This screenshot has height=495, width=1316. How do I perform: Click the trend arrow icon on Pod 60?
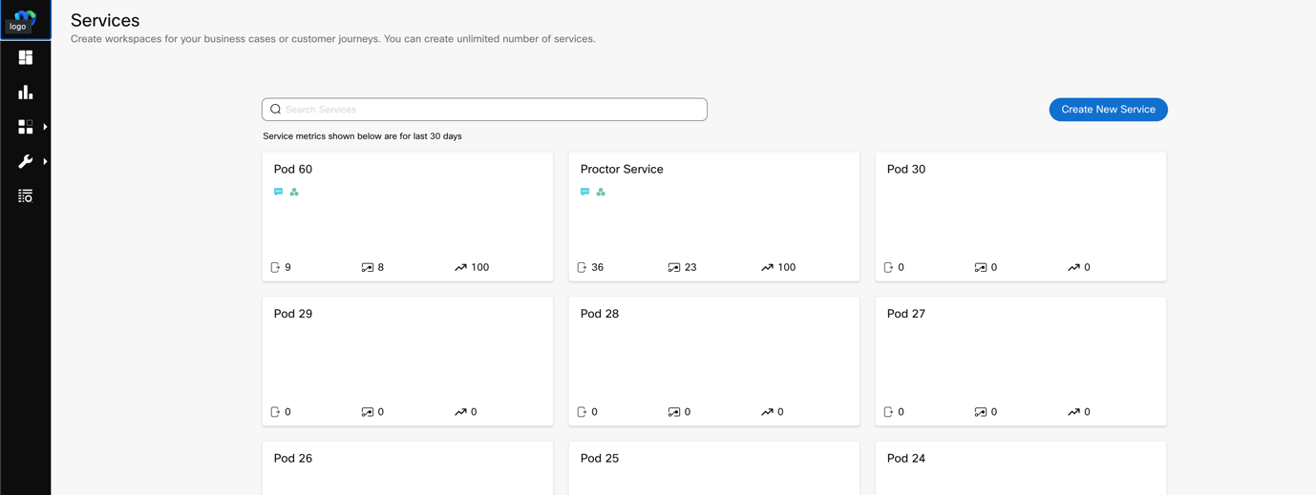pos(460,268)
